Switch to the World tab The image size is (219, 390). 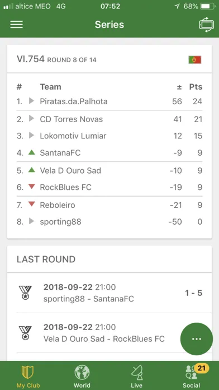click(82, 375)
